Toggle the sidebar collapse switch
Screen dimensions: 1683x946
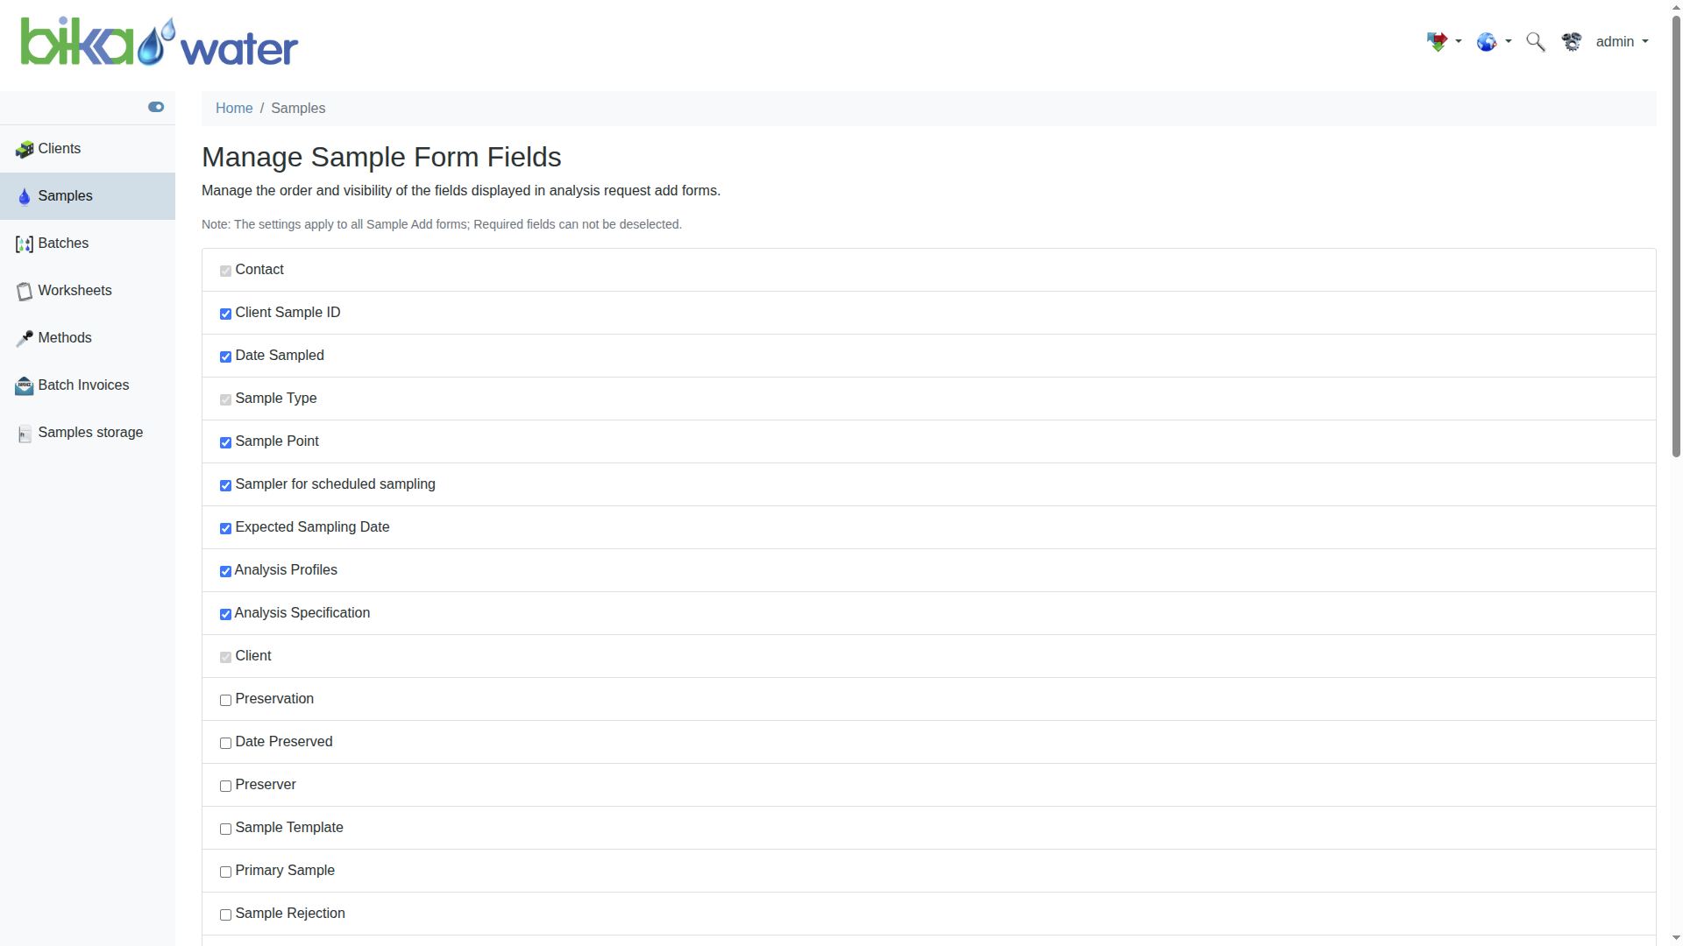156,107
